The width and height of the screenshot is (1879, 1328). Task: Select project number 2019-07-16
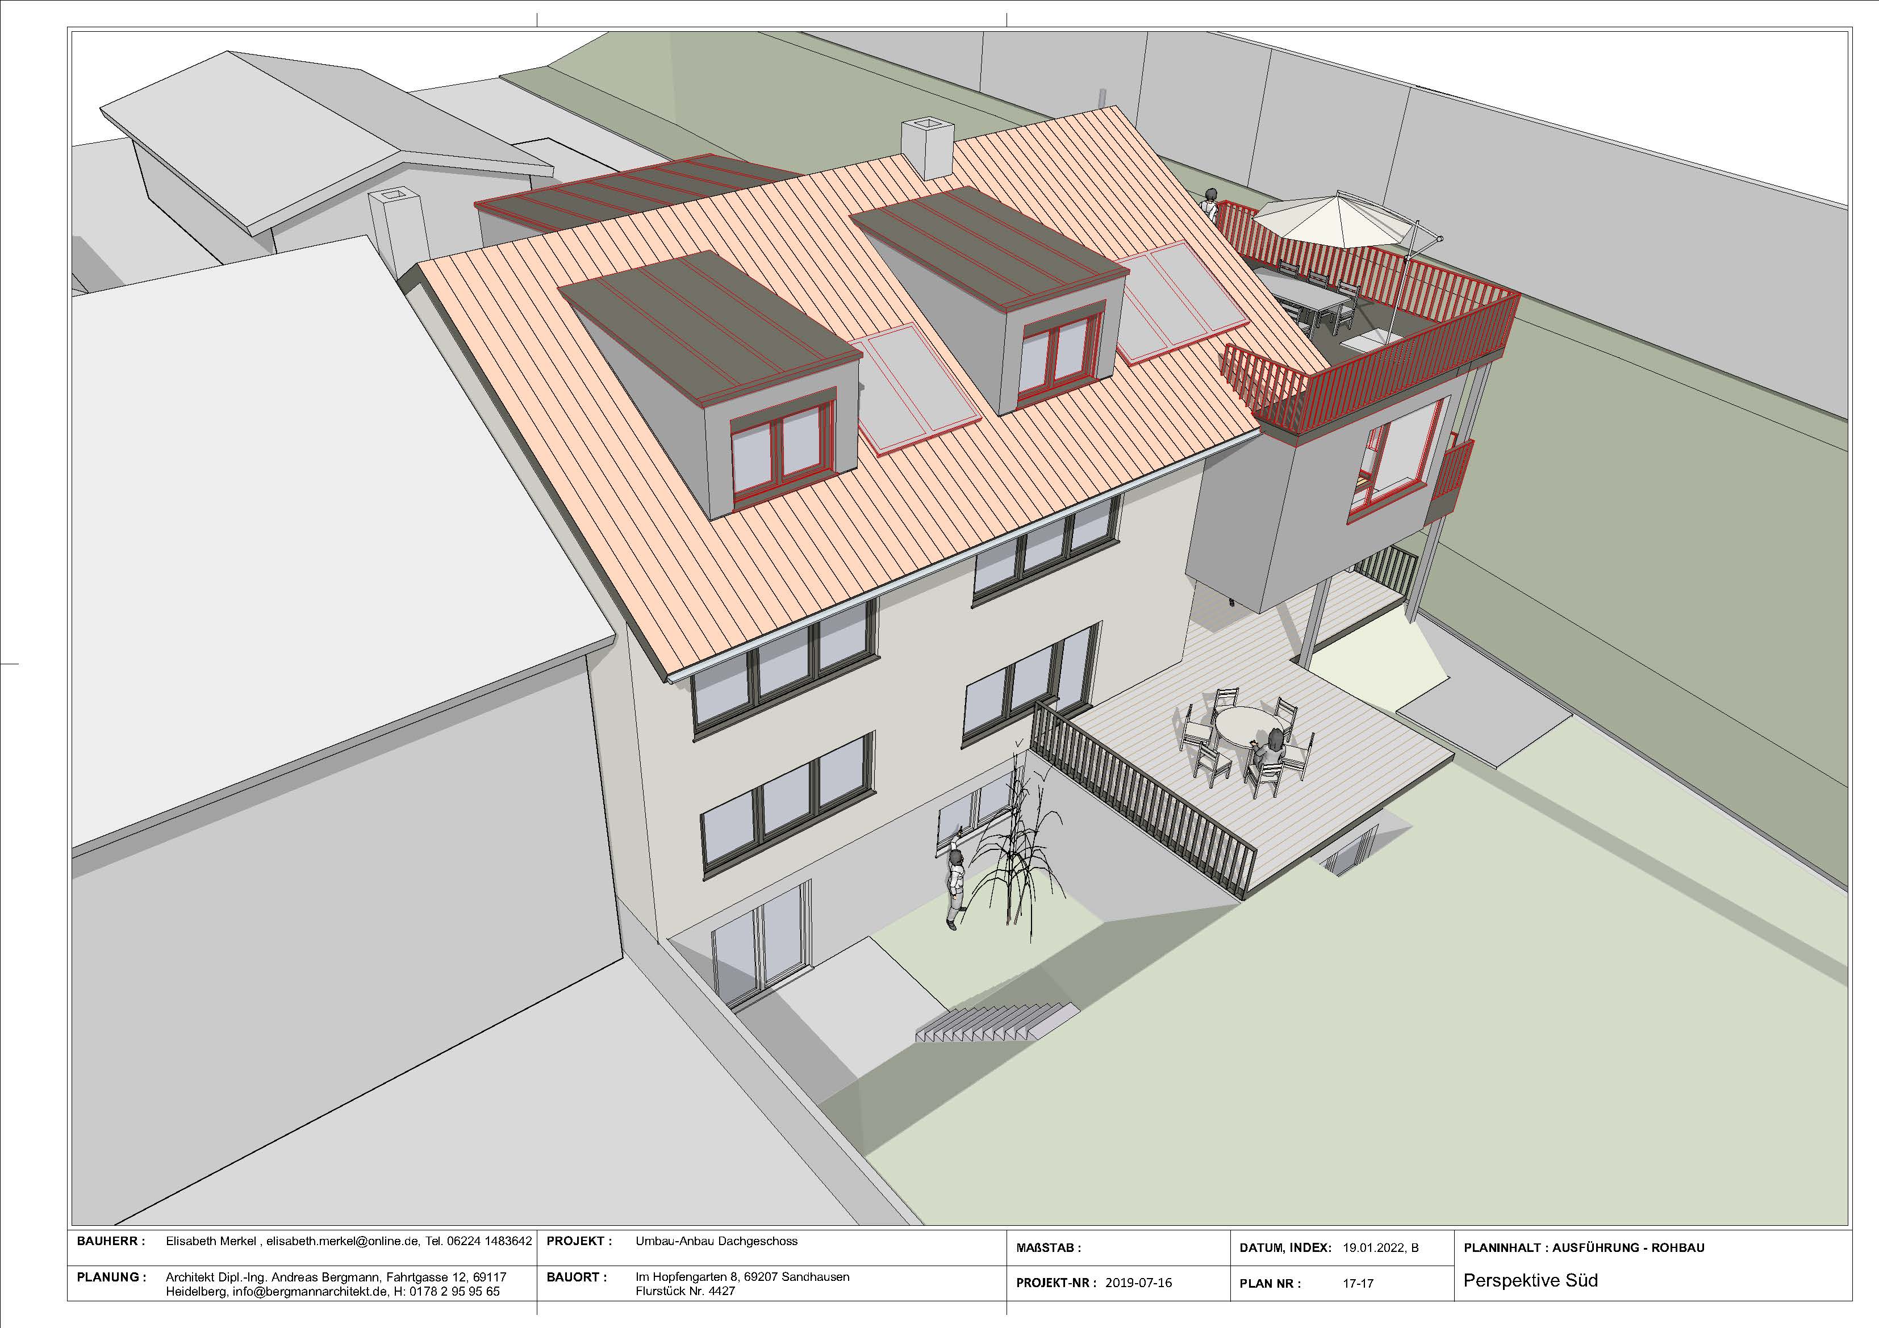tap(1138, 1283)
